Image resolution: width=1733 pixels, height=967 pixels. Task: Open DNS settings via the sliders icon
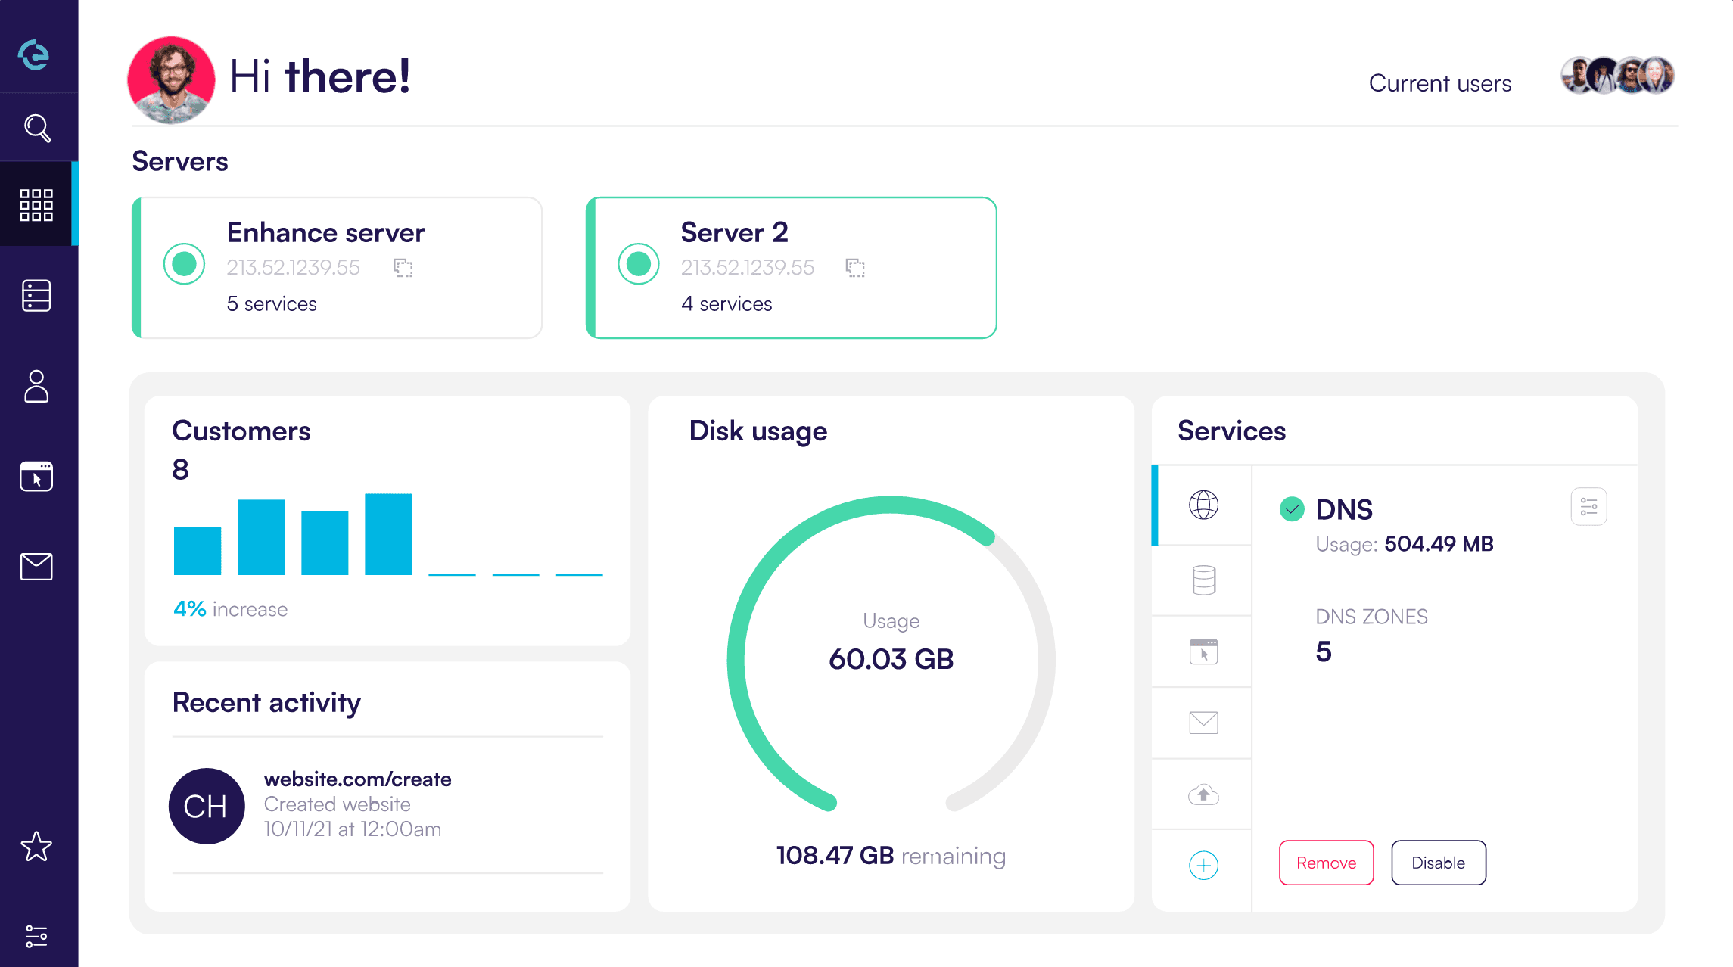coord(1588,505)
